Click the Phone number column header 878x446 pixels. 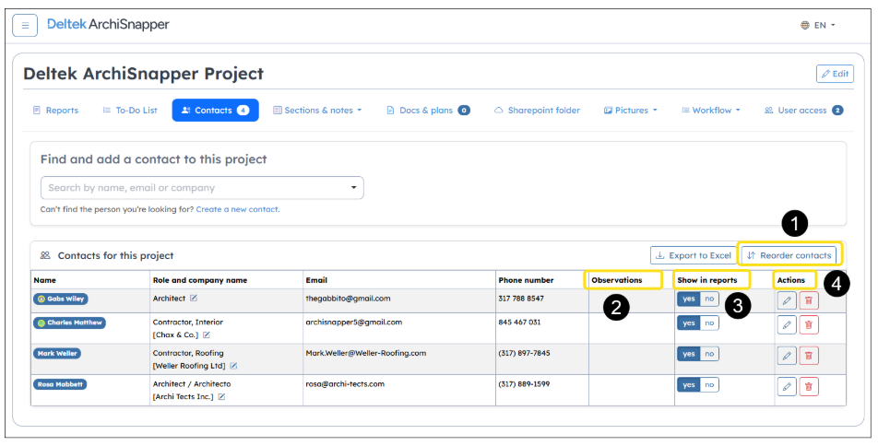[526, 280]
